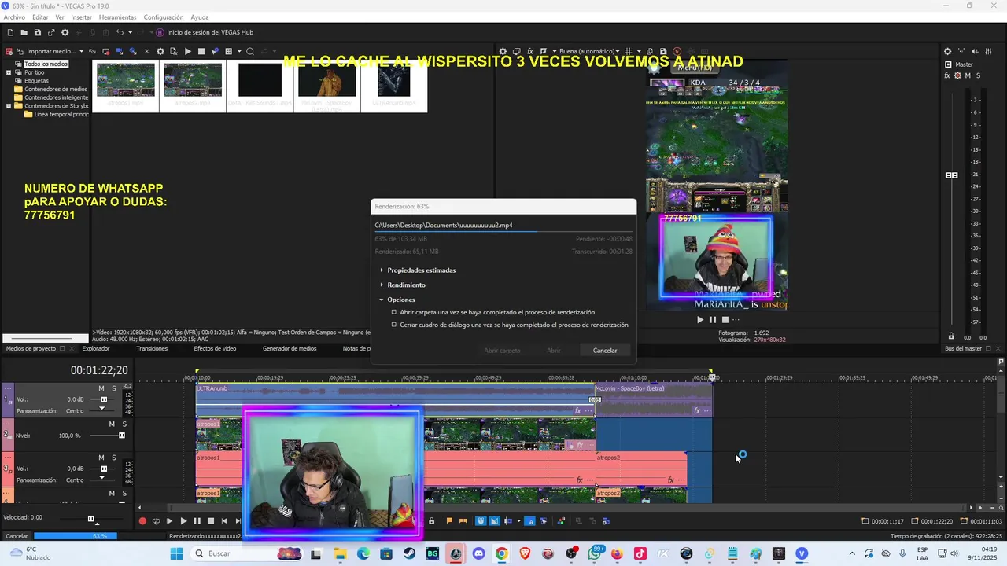Select Todos los medios in tree
The width and height of the screenshot is (1007, 566).
click(46, 64)
